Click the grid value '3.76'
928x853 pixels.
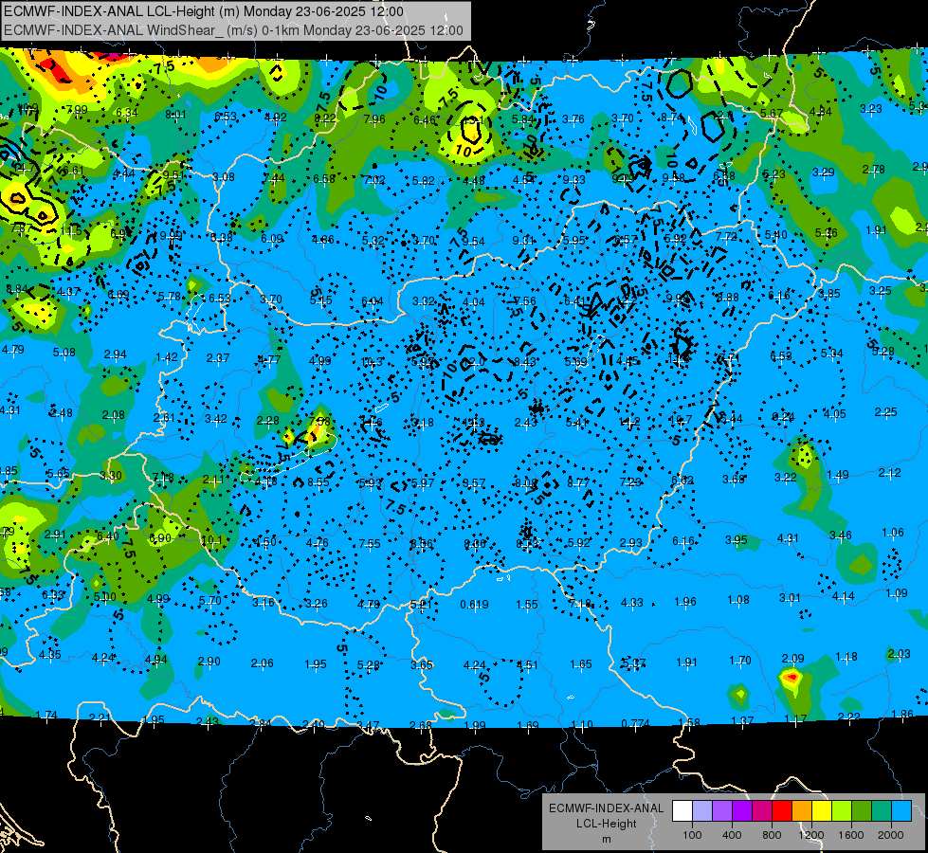pos(573,119)
